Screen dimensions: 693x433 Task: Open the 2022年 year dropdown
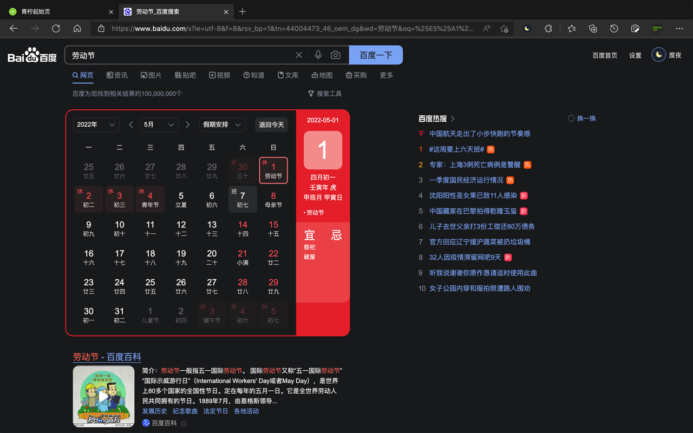pos(96,124)
